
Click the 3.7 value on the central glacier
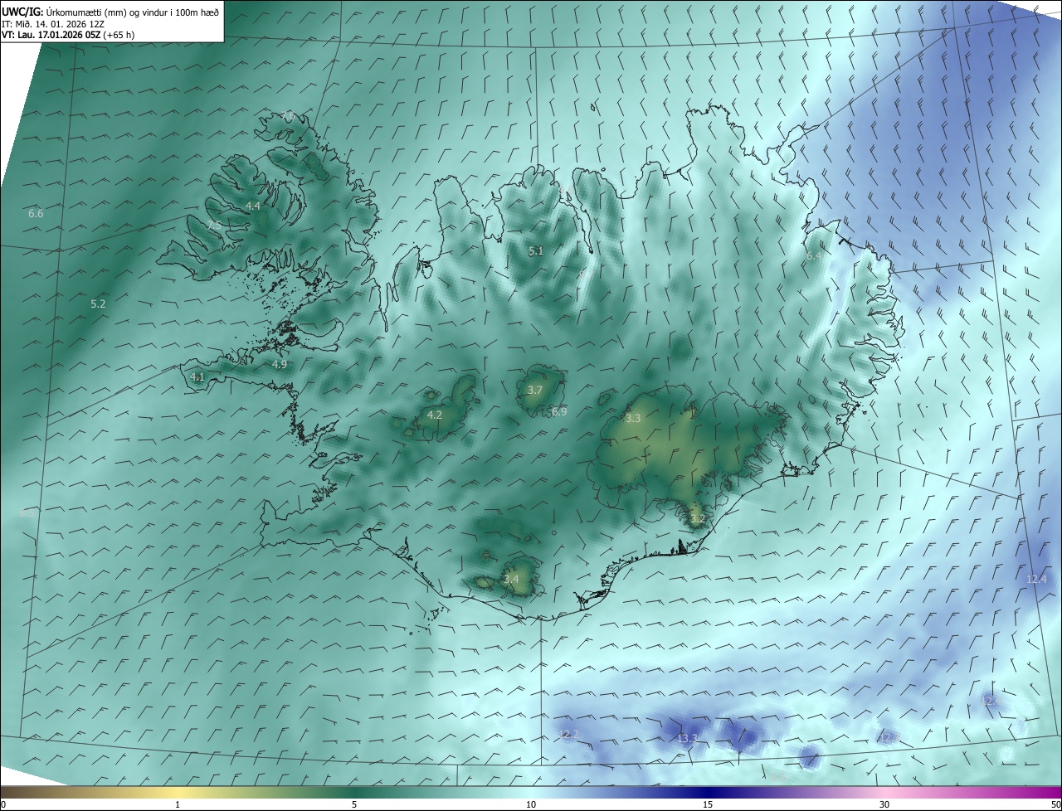(535, 391)
